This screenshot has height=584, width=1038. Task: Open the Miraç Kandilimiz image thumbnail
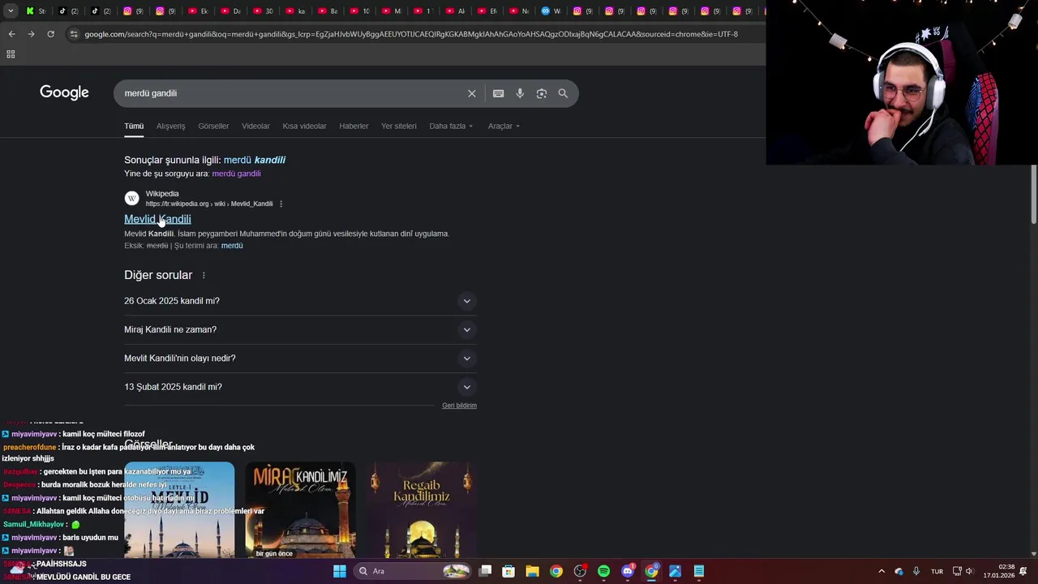point(300,510)
